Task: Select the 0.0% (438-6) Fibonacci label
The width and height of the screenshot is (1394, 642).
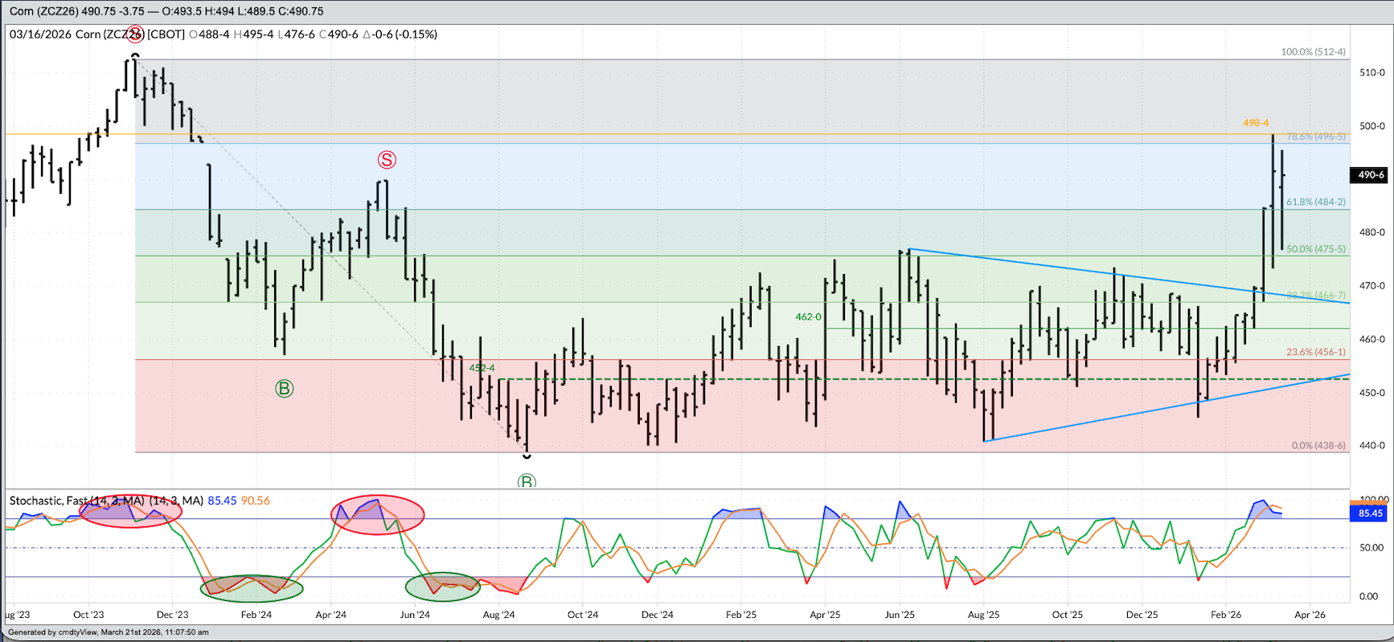Action: (1318, 445)
